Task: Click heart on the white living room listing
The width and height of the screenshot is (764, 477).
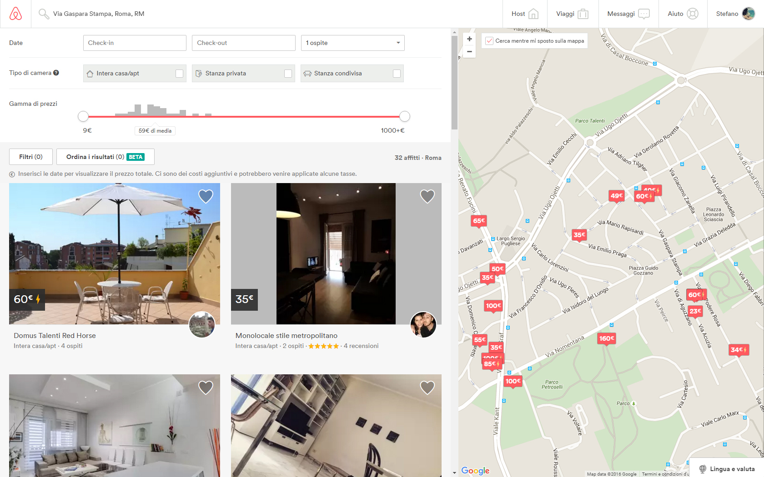Action: tap(206, 388)
